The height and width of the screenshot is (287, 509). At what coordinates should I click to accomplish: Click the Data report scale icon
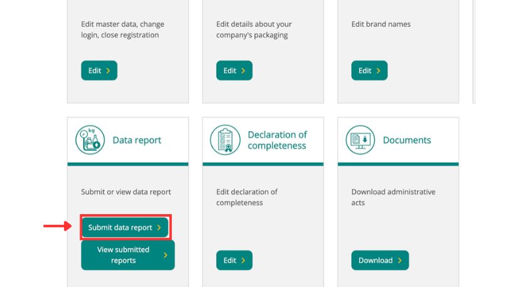pos(90,140)
